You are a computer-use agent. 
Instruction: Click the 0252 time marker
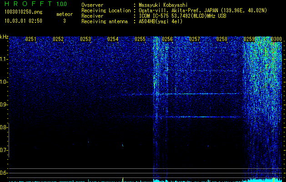(58, 39)
